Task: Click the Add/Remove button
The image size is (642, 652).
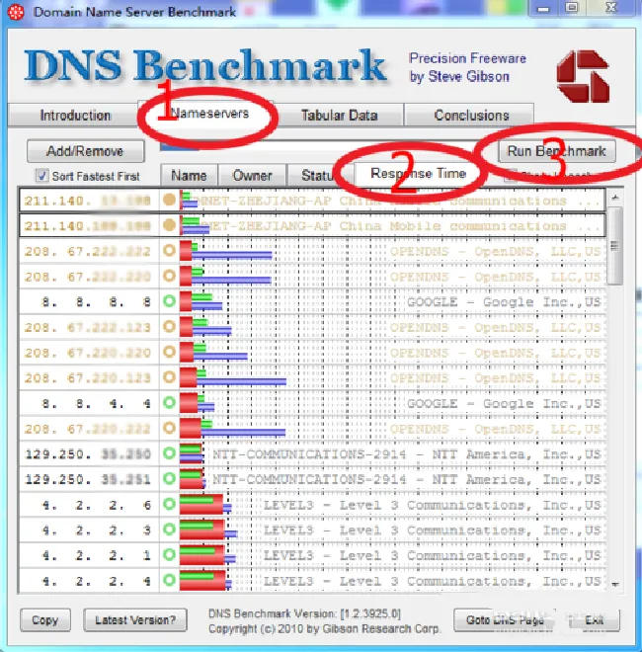Action: [86, 151]
